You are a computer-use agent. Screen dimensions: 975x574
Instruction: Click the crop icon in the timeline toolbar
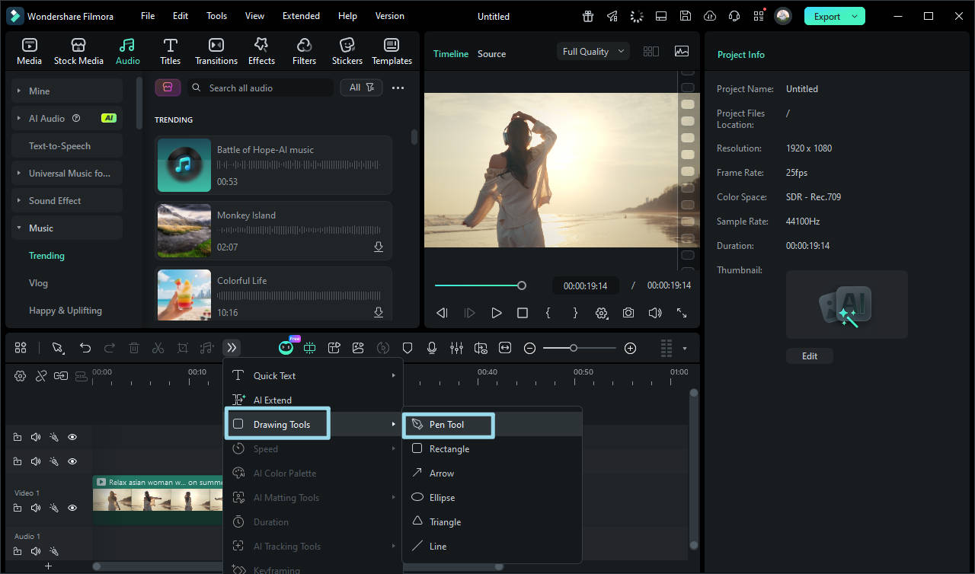click(182, 348)
